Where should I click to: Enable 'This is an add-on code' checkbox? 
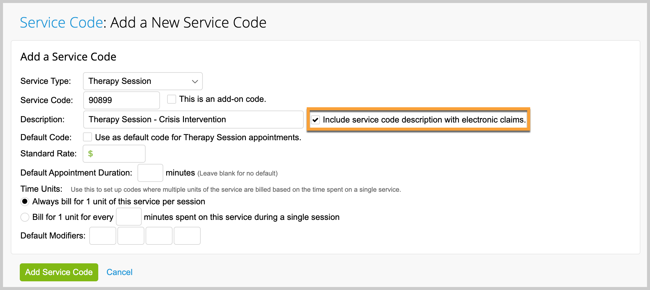point(172,99)
